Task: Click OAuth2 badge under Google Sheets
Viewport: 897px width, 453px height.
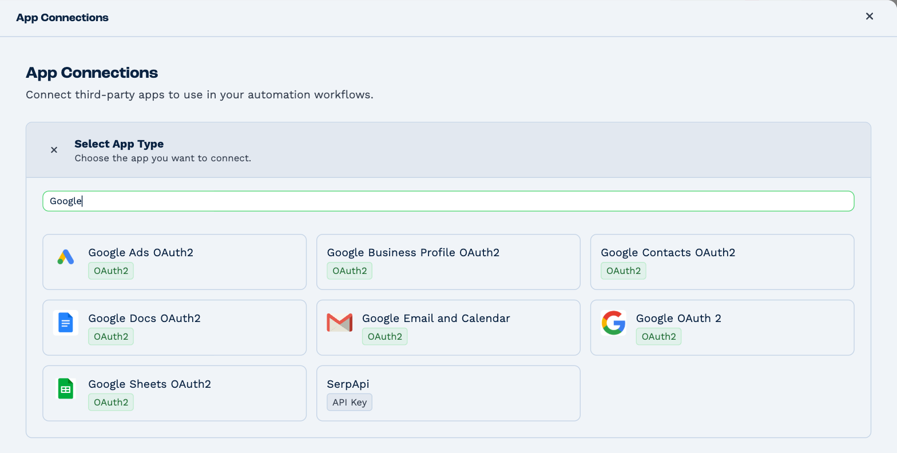Action: coord(111,402)
